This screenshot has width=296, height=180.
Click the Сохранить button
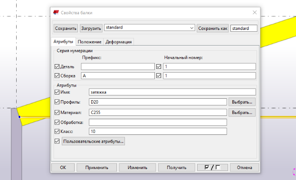click(x=66, y=28)
